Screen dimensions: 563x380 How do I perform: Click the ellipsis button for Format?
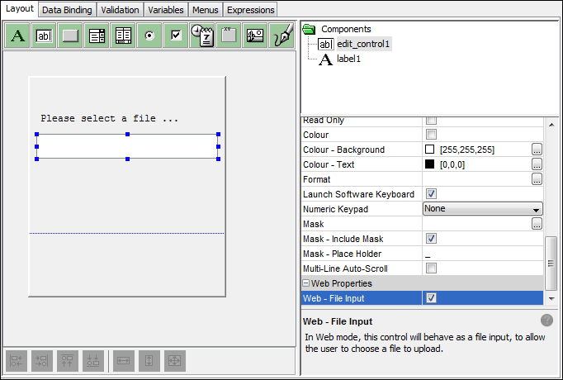pos(537,179)
